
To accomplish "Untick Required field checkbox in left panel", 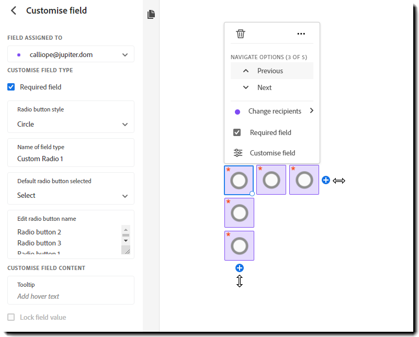I will [11, 87].
